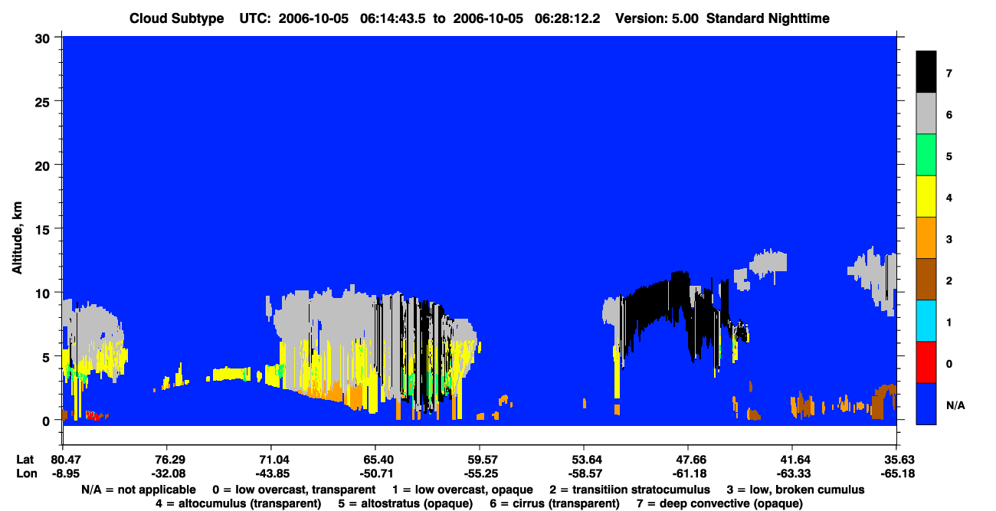Click latitude value 76.29
The width and height of the screenshot is (996, 511).
click(x=166, y=459)
